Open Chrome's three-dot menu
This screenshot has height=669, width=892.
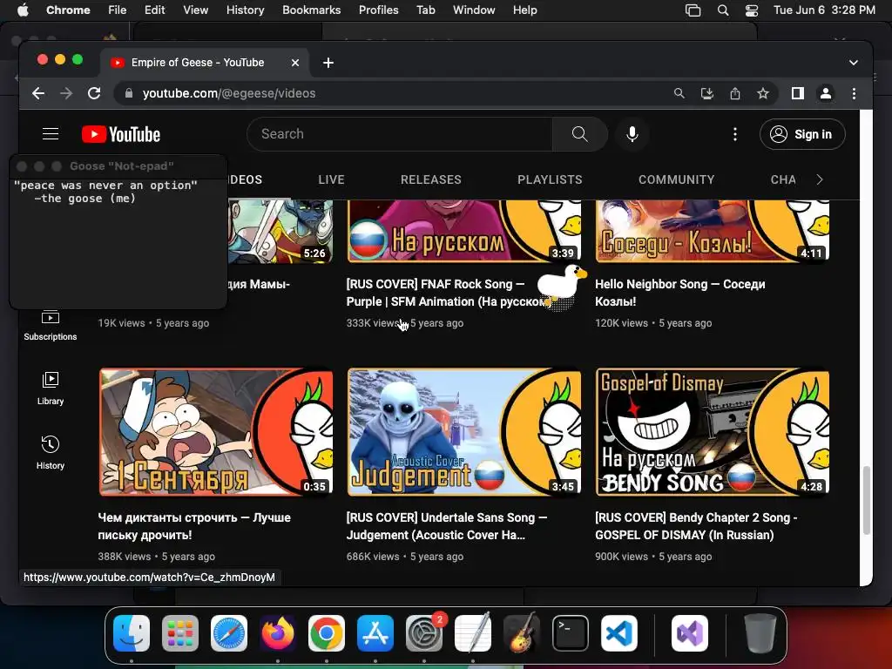(854, 93)
